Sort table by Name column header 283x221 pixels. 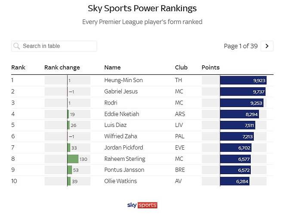pos(112,68)
